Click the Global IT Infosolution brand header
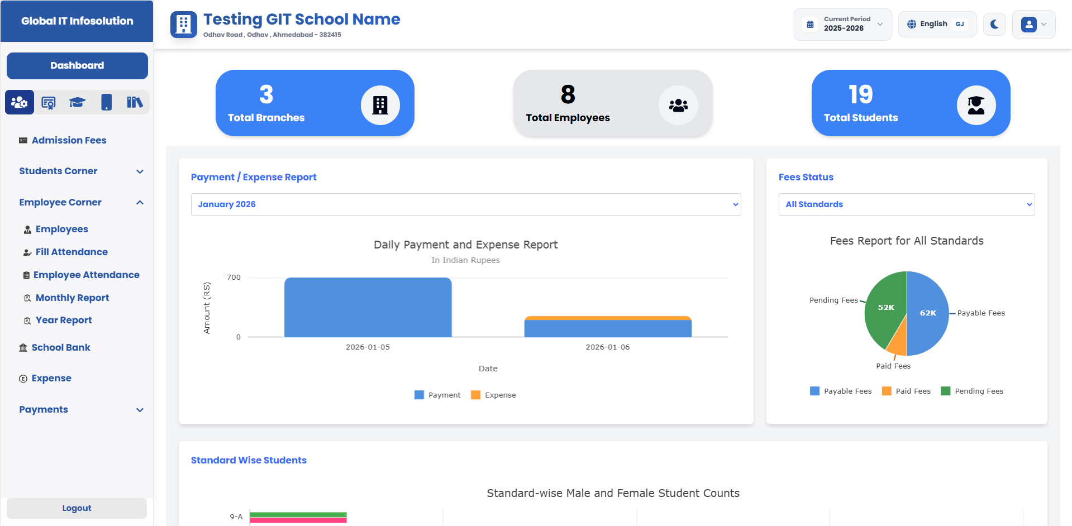 point(77,21)
